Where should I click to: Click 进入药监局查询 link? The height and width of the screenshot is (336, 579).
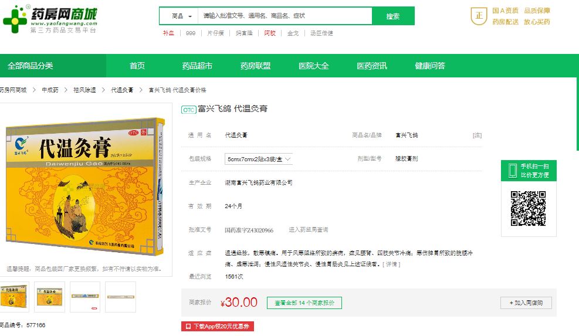coord(309,230)
